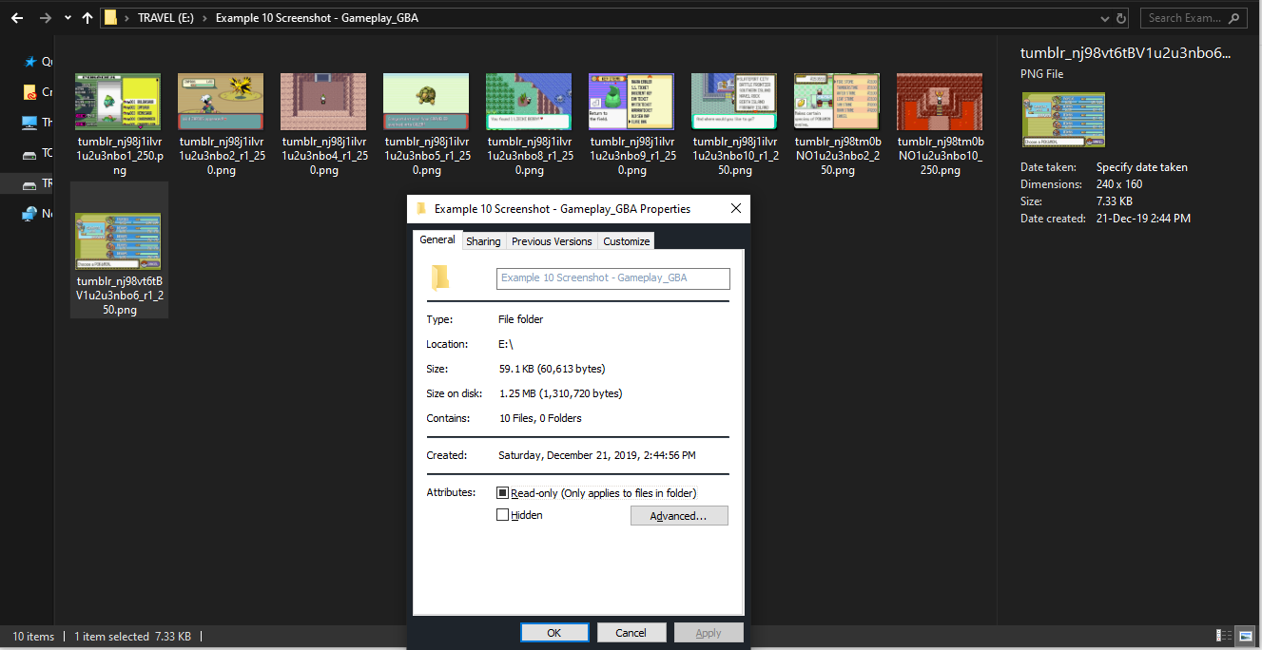Select the highlighted TRAVEL drive in sidebar
Screen dimensions: 1262x650
click(29, 183)
